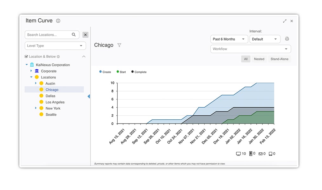Open the Past 6 Months dropdown
Viewport: 322px width, 190px height.
click(x=229, y=39)
